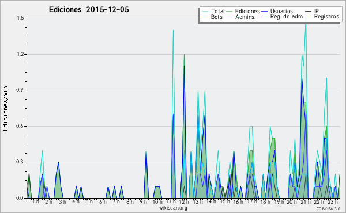This screenshot has height=213, width=346.
Task: Click the '17 h' x-axis label
Action: click(252, 201)
